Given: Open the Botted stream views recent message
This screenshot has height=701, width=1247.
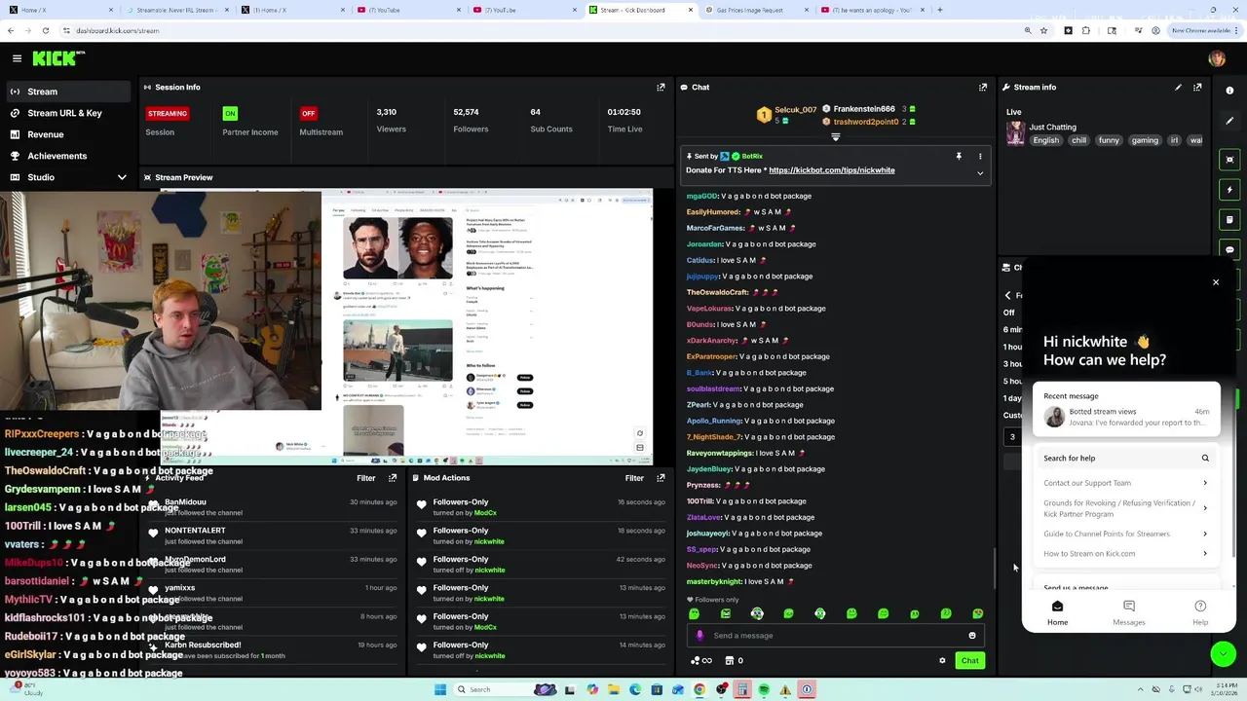Looking at the screenshot, I should tap(1126, 417).
